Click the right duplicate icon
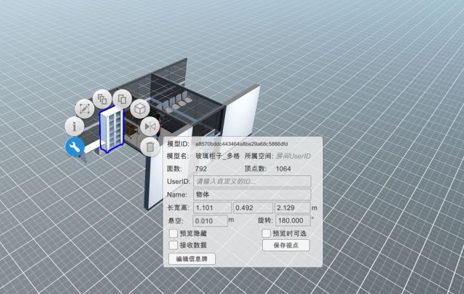This screenshot has width=464, height=294. point(122,99)
